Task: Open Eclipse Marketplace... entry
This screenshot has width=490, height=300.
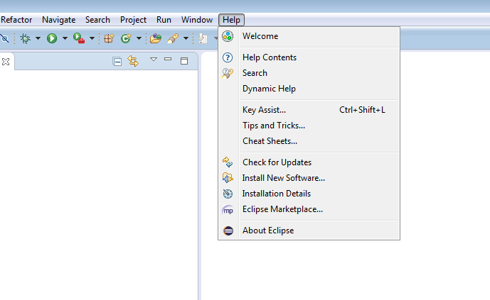Action: click(282, 209)
